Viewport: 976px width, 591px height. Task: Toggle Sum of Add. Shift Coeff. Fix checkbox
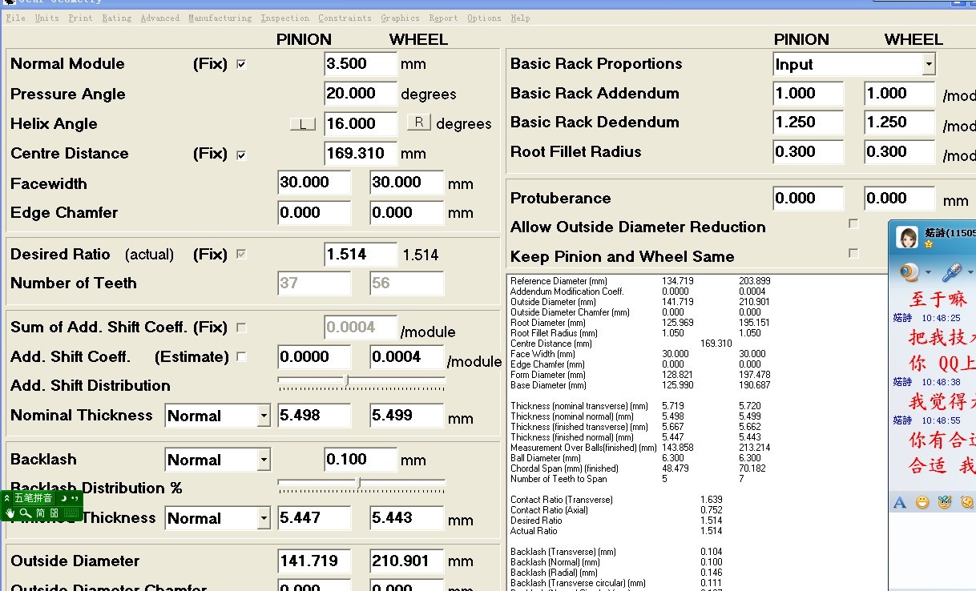[241, 328]
